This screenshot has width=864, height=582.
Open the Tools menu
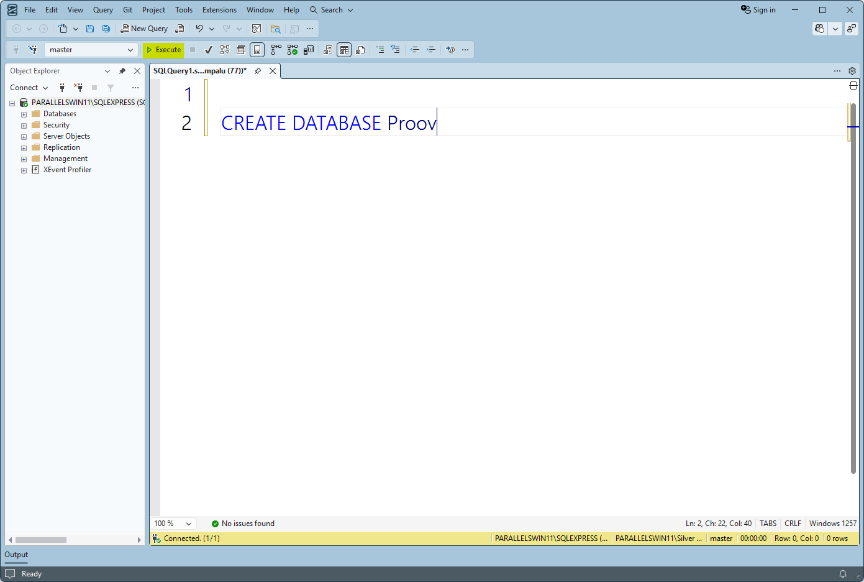183,10
